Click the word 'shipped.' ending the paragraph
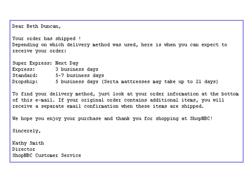 192,106
